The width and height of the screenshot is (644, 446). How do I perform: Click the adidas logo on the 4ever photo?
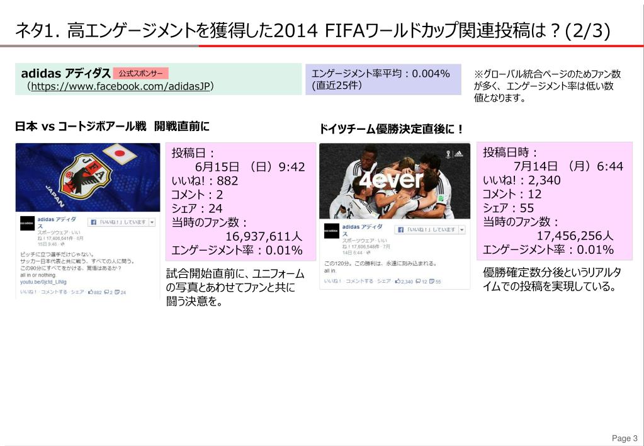point(459,154)
